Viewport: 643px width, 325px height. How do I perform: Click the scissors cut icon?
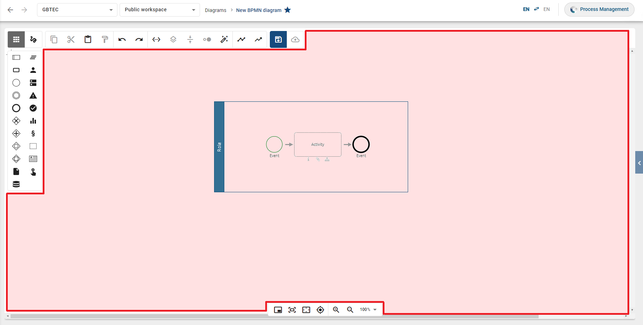pos(71,39)
